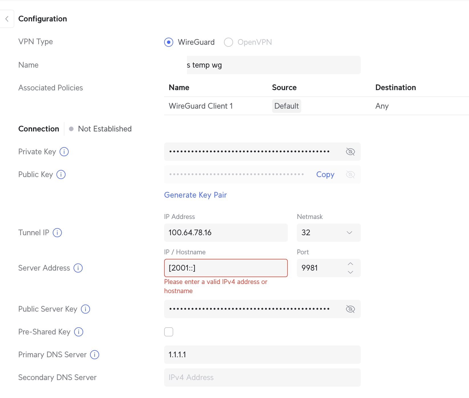The image size is (469, 398).
Task: Go back using the left chevron
Action: pyautogui.click(x=7, y=19)
